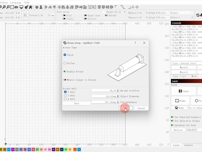Click the red-dot Move to Center icon
The width and height of the screenshot is (202, 152).
tap(137, 7)
